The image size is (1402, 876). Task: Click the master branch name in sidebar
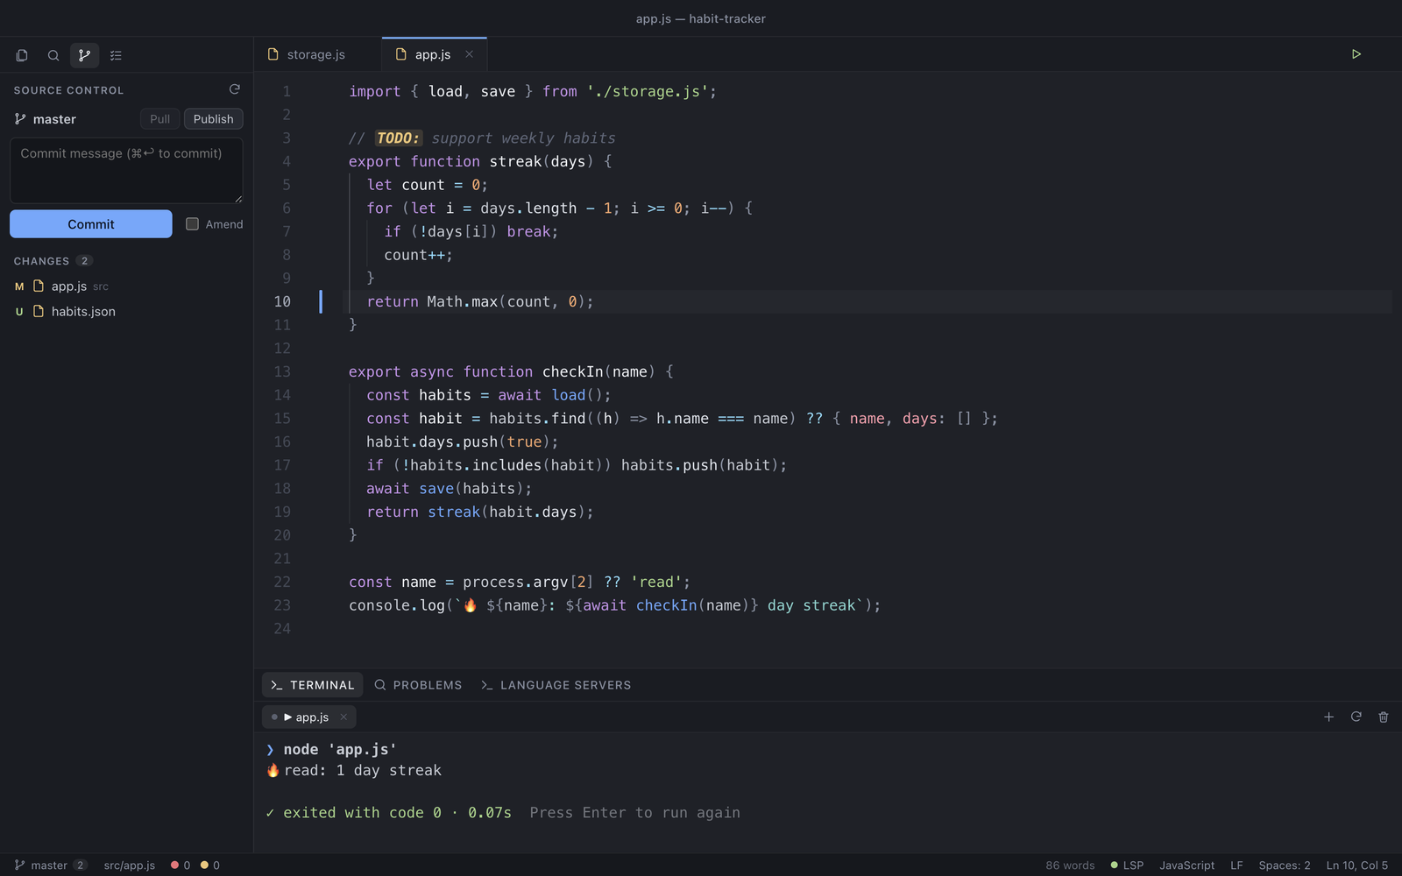coord(54,119)
